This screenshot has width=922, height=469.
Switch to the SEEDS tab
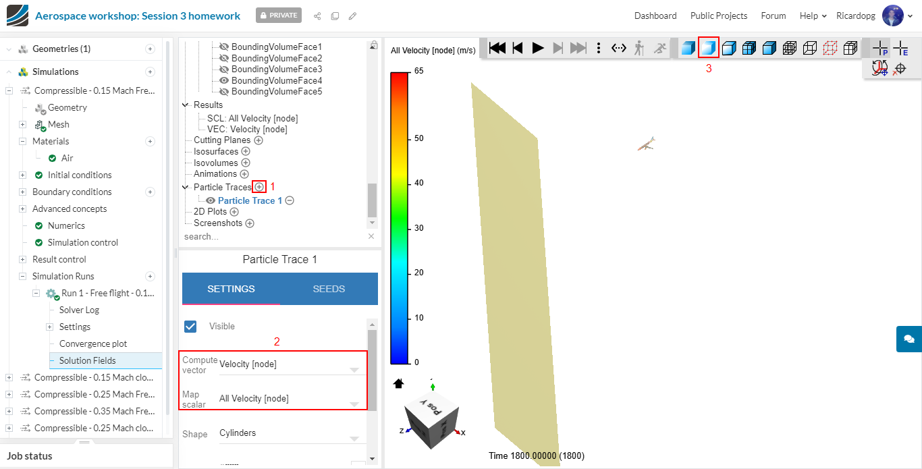tap(329, 289)
